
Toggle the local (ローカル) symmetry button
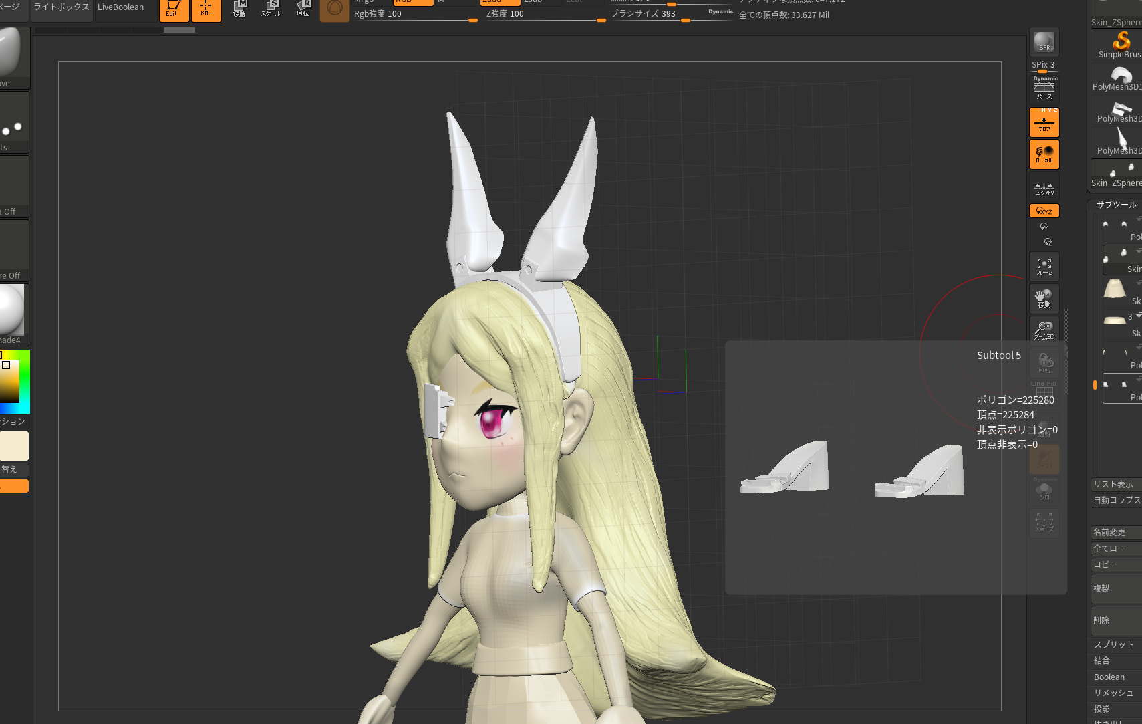point(1044,154)
